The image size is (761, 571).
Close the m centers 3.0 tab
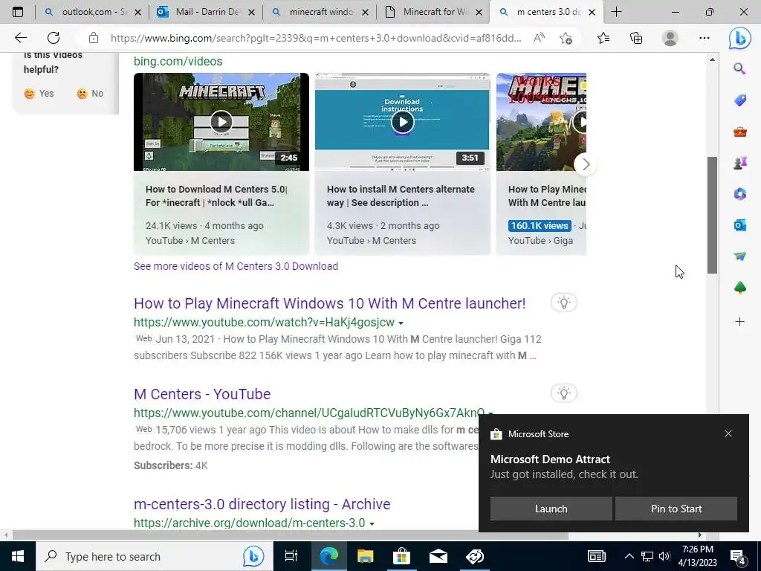(x=592, y=12)
